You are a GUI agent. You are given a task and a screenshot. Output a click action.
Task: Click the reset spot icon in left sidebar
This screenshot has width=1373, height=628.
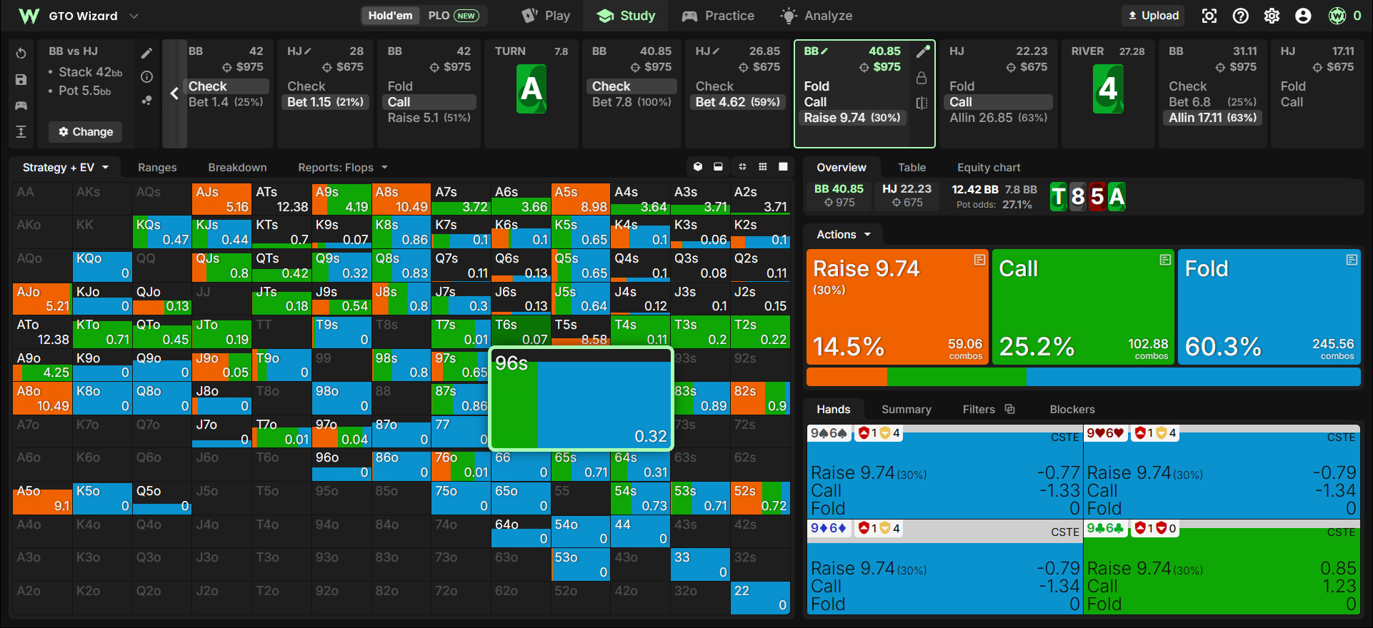pos(21,54)
